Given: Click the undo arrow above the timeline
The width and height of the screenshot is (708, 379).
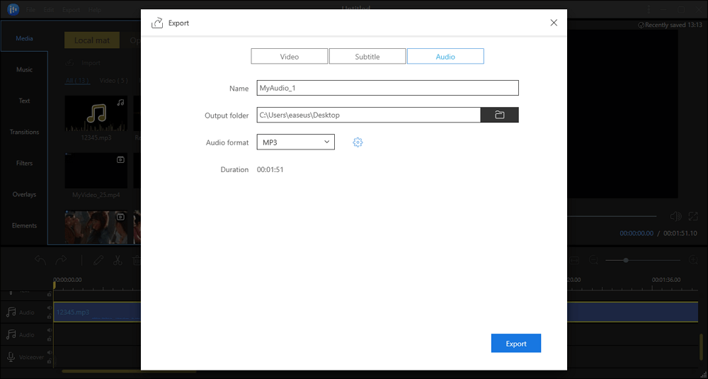Looking at the screenshot, I should tap(41, 261).
